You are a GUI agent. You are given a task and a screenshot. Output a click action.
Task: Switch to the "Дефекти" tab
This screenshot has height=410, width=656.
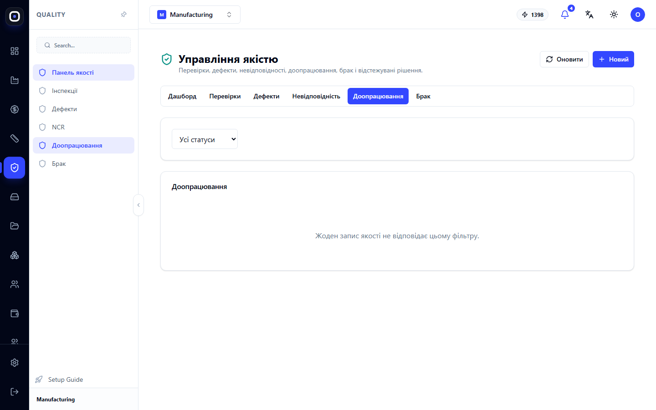pyautogui.click(x=266, y=96)
